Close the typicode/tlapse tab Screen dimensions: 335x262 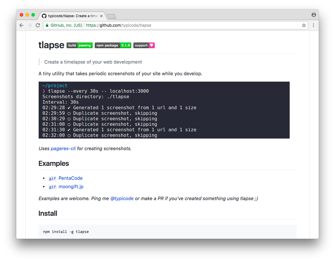coord(101,16)
